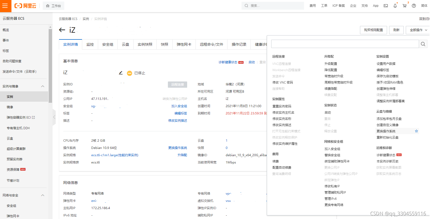The image size is (430, 219).
Task: Open the Cloud Shell terminal icon
Action: click(386, 6)
